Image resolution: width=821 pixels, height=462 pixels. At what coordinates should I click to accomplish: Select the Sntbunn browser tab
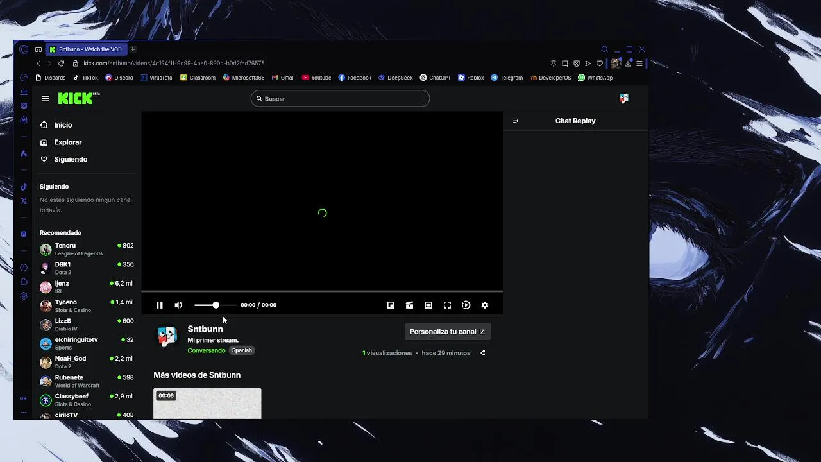(x=85, y=49)
